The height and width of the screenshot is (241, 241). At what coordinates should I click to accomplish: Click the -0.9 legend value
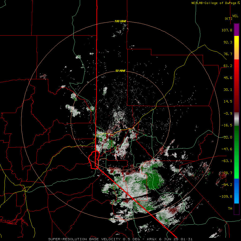tap(228, 114)
